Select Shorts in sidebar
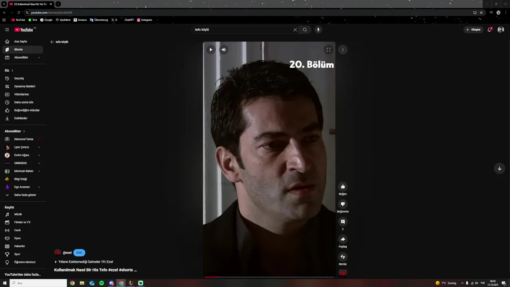Image resolution: width=510 pixels, height=287 pixels. (x=23, y=49)
